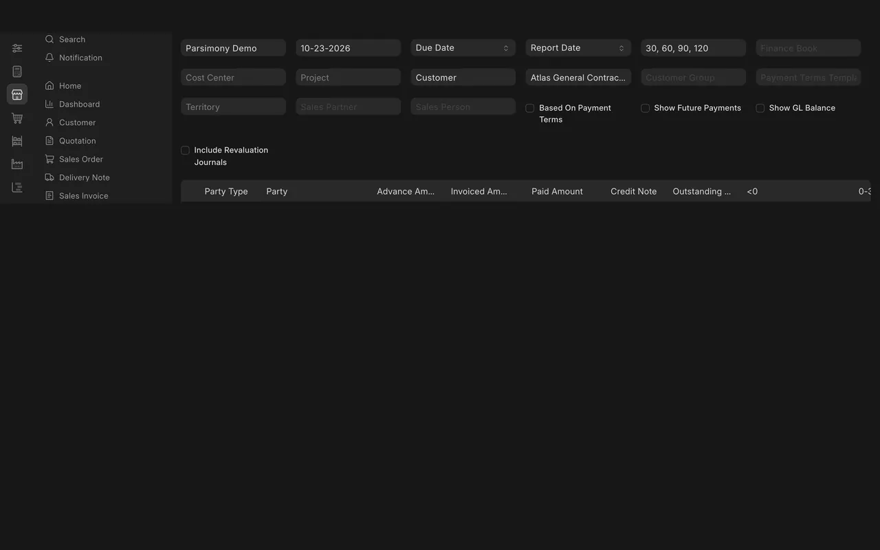The height and width of the screenshot is (550, 880).
Task: Open the Due Date dropdown
Action: [463, 48]
